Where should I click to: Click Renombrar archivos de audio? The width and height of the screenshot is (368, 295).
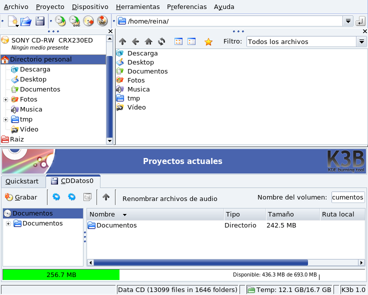pos(169,198)
